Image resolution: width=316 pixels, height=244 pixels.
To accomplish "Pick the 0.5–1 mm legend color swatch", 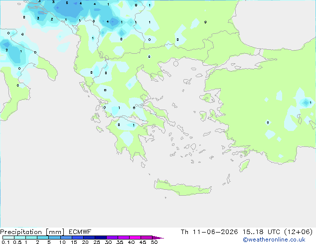I will pos(20,238).
